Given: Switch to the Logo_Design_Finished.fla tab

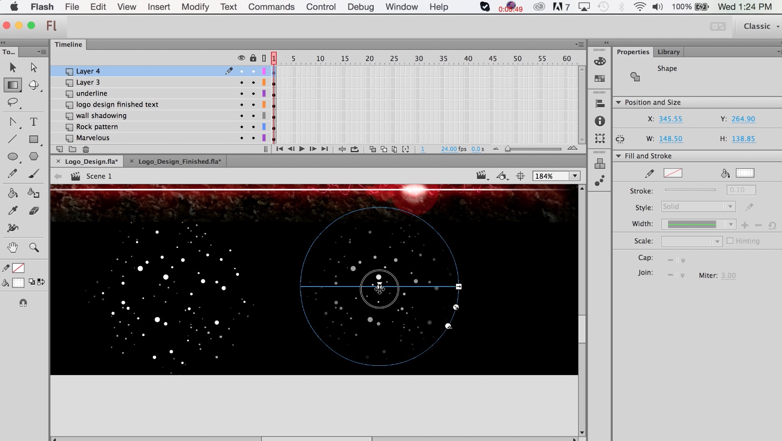Looking at the screenshot, I should tap(180, 161).
